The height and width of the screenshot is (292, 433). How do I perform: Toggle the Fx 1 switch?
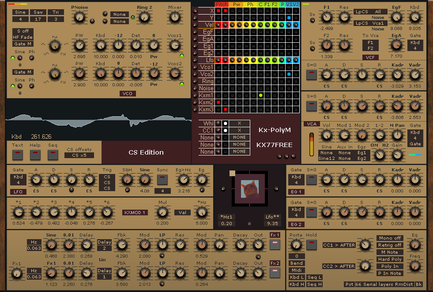coord(275,244)
